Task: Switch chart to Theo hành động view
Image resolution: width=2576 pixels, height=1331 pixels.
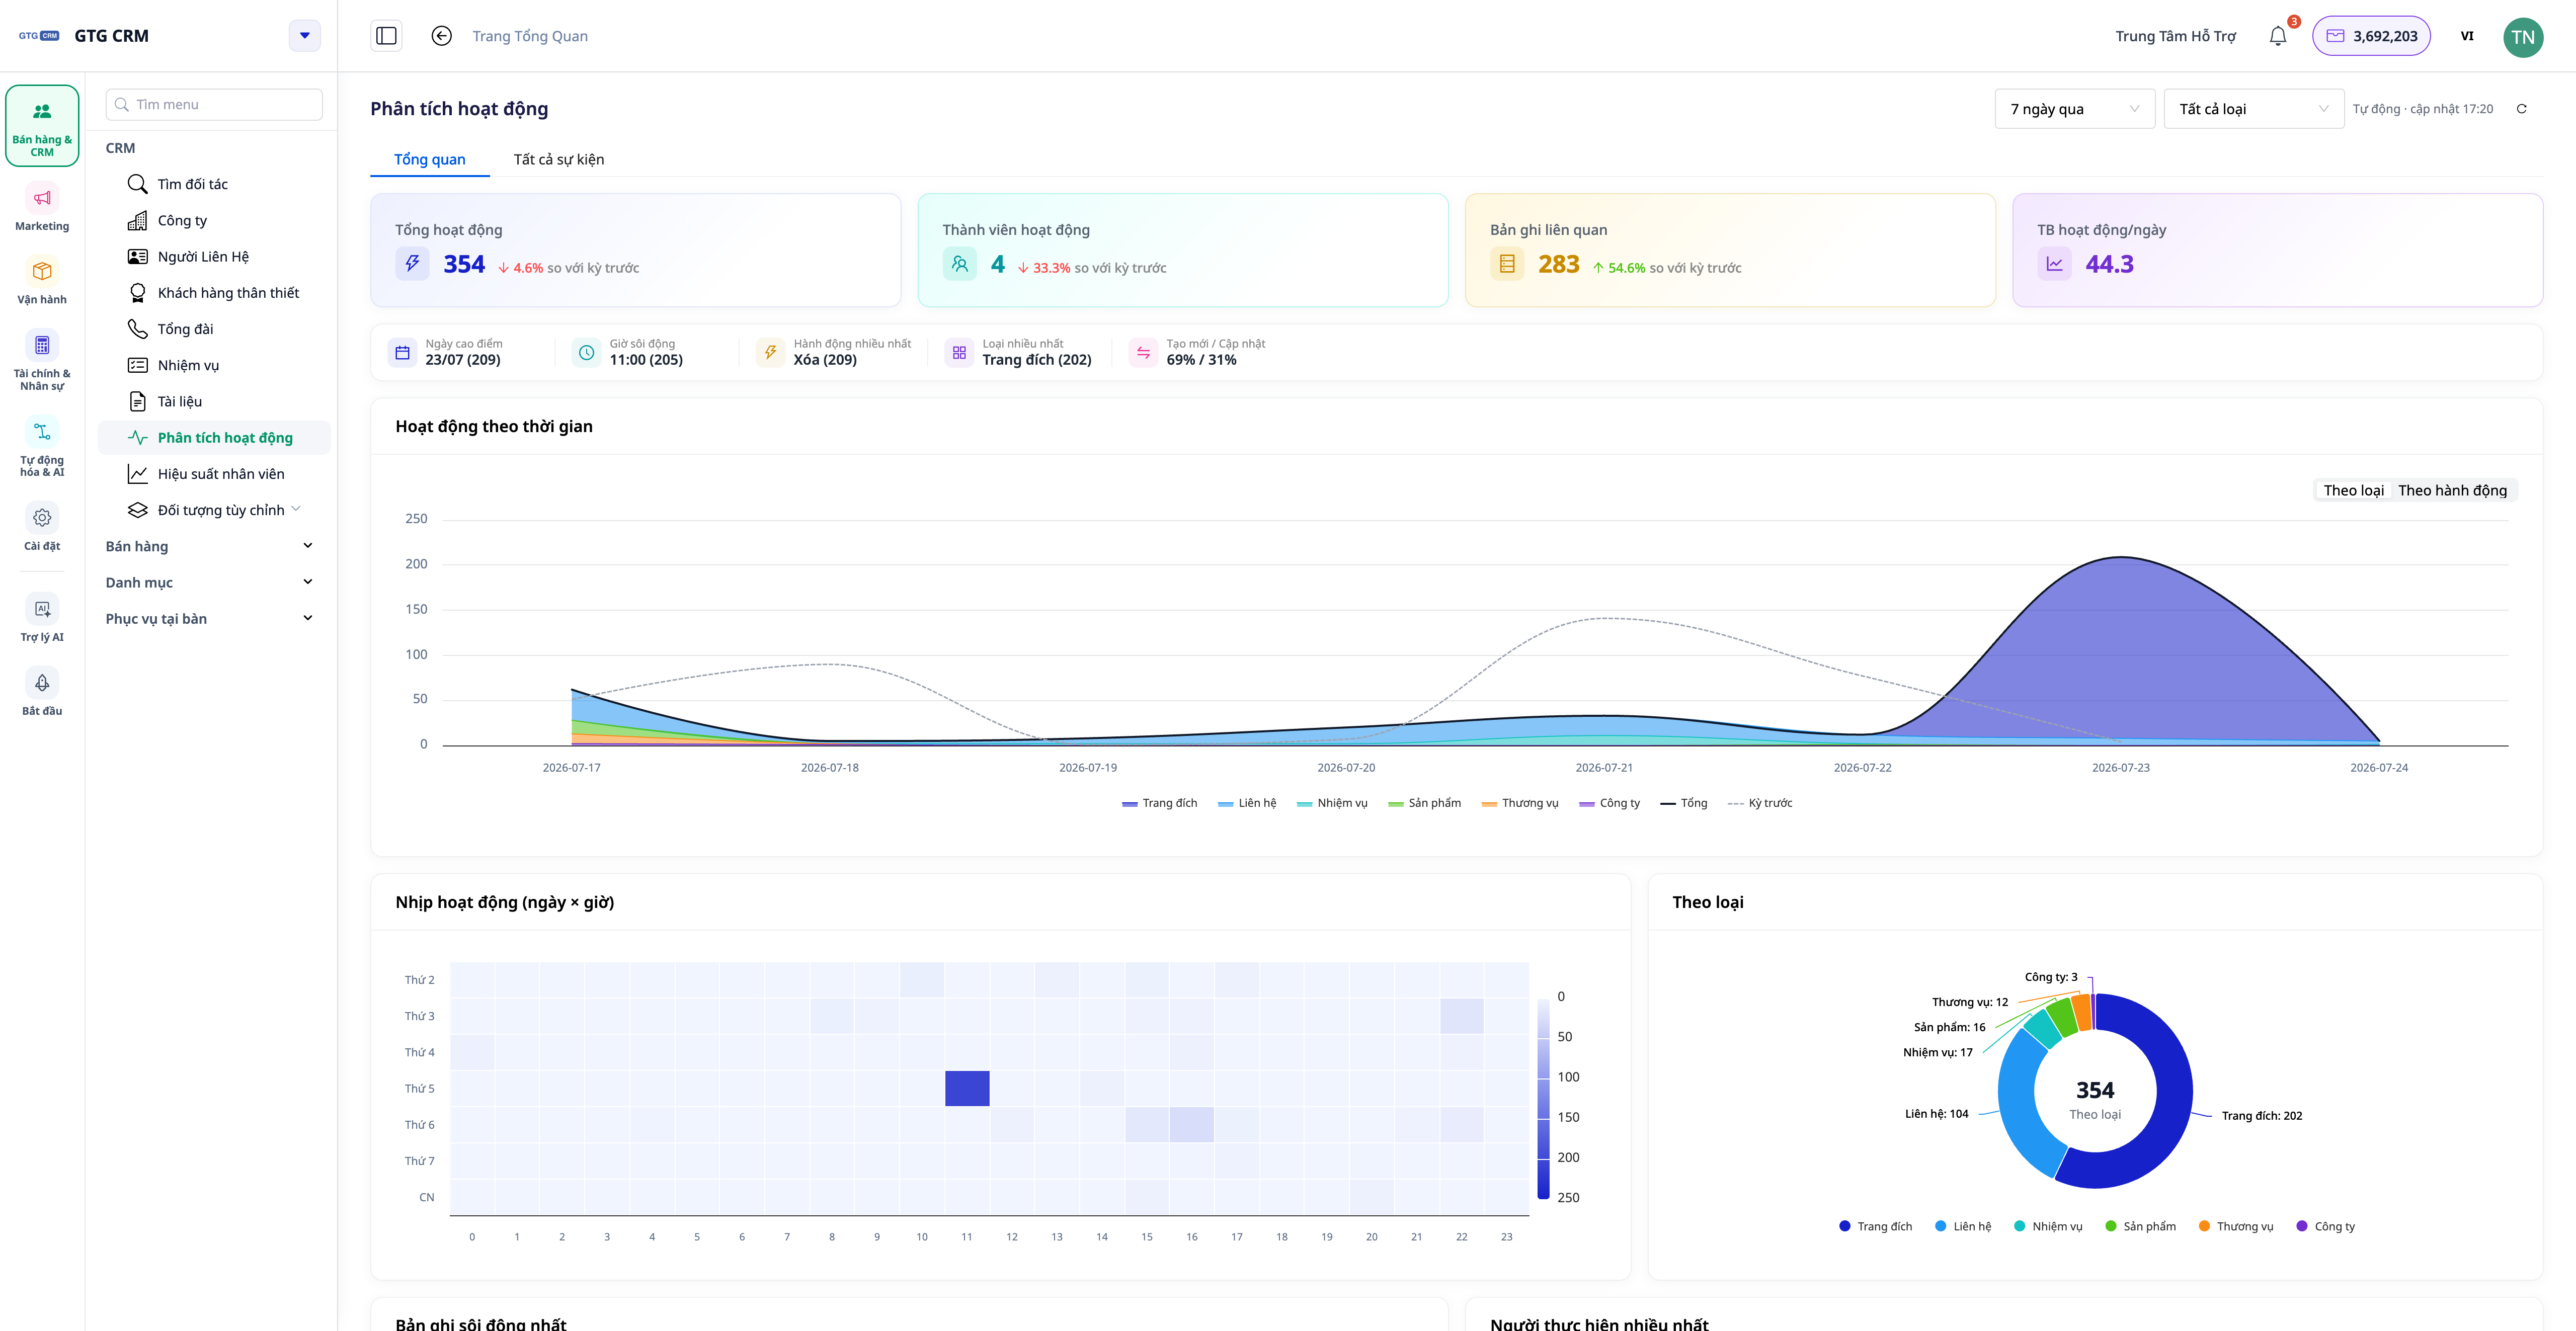Action: 2452,490
